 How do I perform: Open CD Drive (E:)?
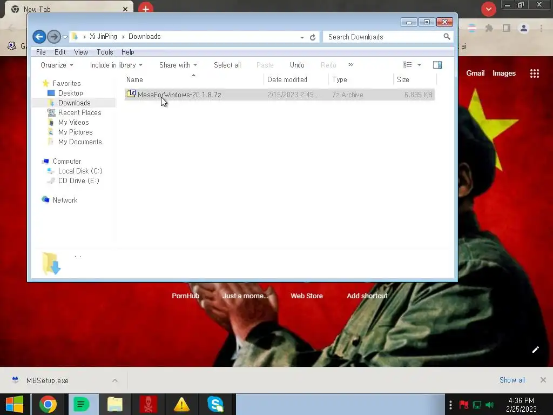tap(79, 180)
